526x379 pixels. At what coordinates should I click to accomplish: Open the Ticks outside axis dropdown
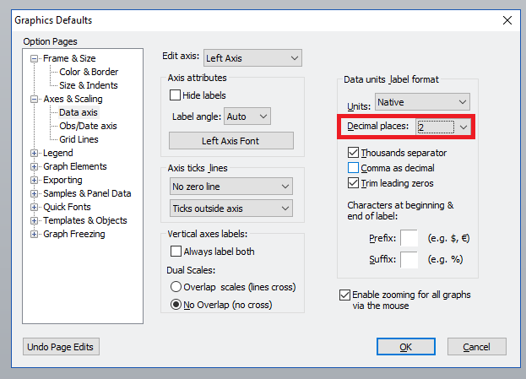tap(230, 208)
